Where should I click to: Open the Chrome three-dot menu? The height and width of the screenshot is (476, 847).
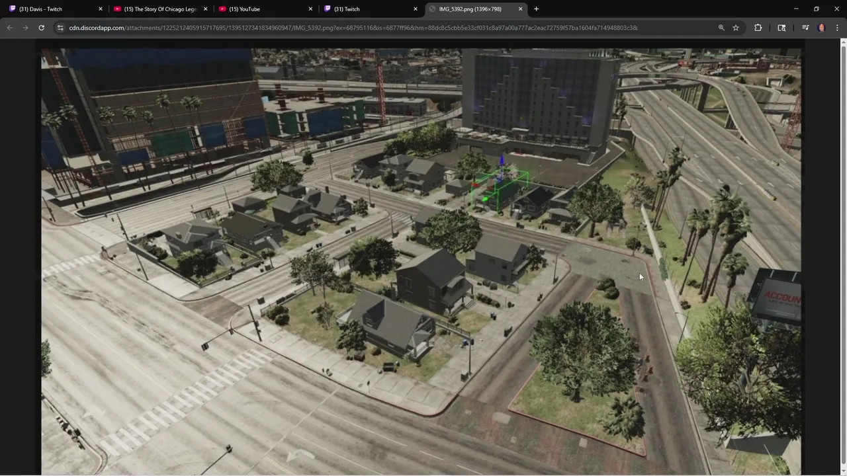(837, 28)
